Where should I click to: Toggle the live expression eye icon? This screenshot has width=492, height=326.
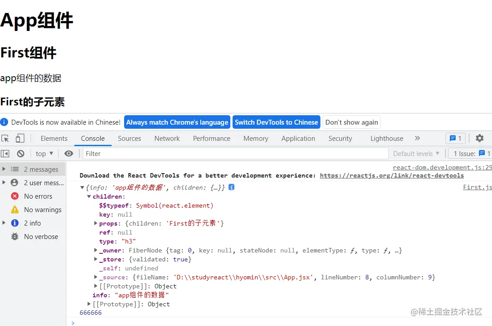pyautogui.click(x=69, y=153)
